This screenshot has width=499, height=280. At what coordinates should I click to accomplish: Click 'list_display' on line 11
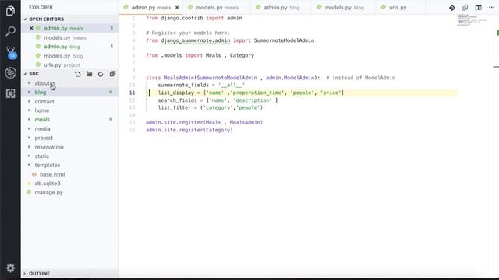tap(176, 93)
